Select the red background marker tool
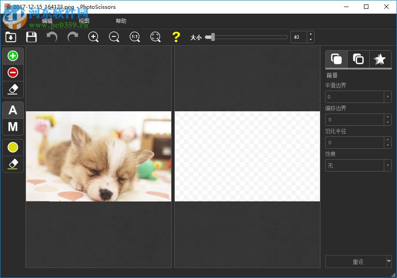 coord(13,73)
